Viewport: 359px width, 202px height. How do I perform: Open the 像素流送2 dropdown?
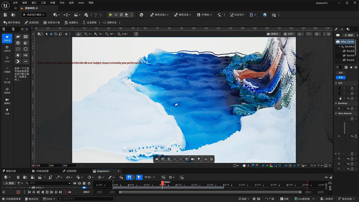click(x=160, y=15)
